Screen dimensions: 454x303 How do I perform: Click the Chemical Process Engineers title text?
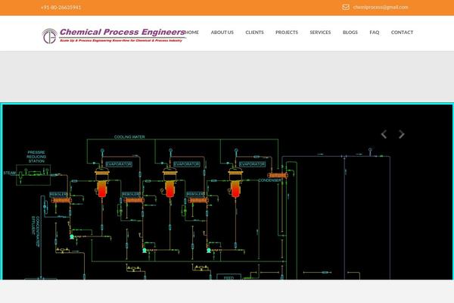pos(121,32)
